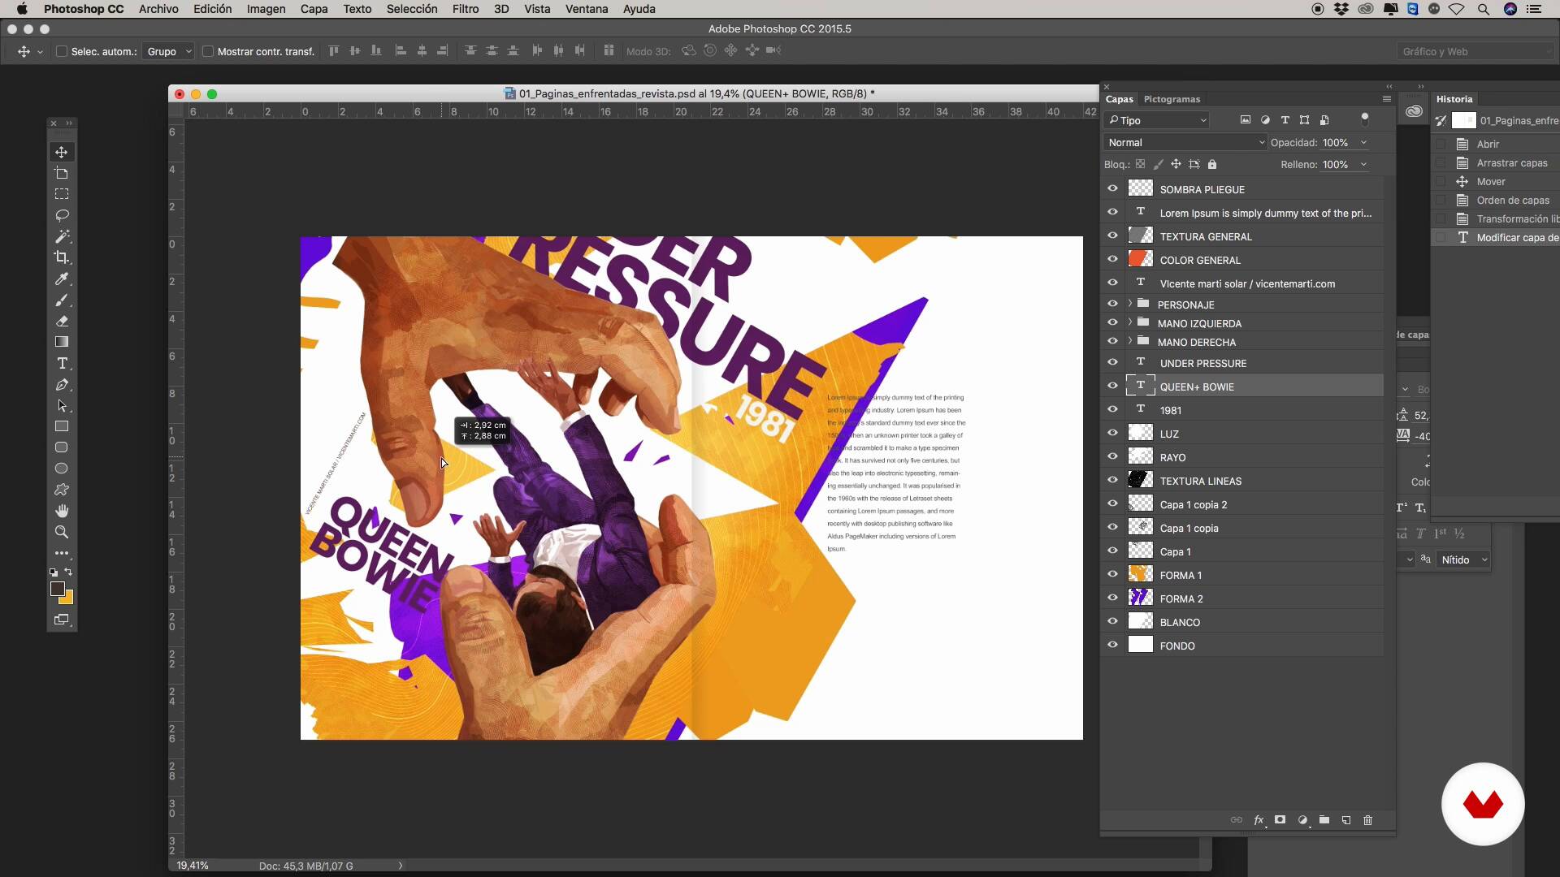Viewport: 1560px width, 877px height.
Task: Hide the TEXTURA GENERAL layer
Action: coord(1112,235)
